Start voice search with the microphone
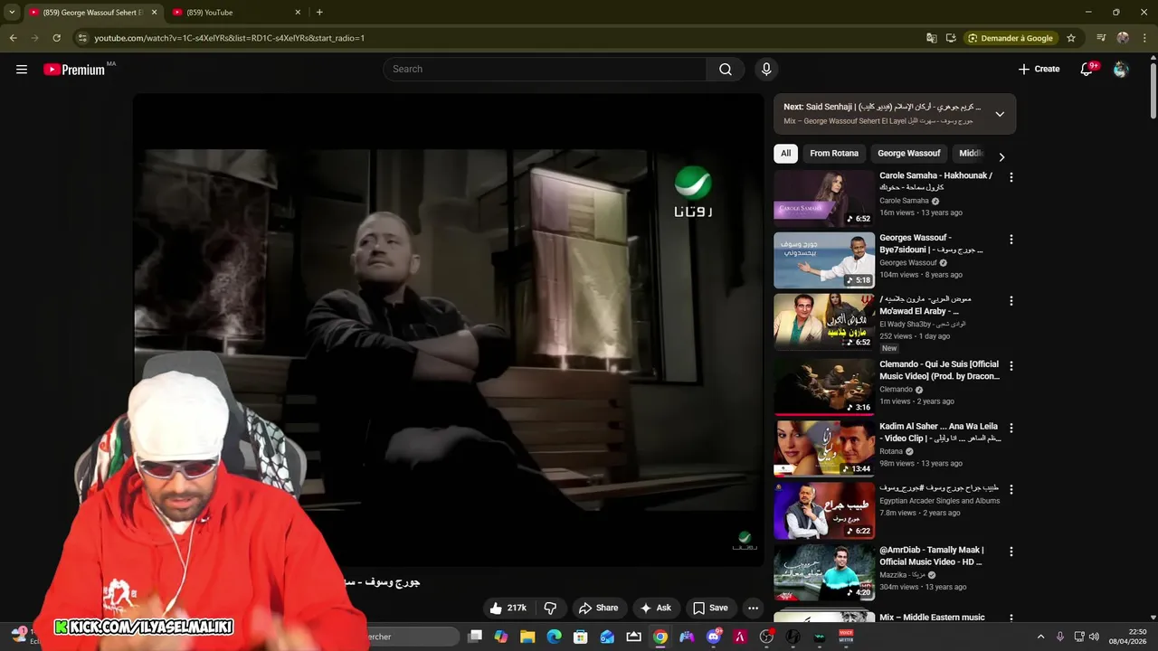The width and height of the screenshot is (1158, 651). click(x=766, y=69)
